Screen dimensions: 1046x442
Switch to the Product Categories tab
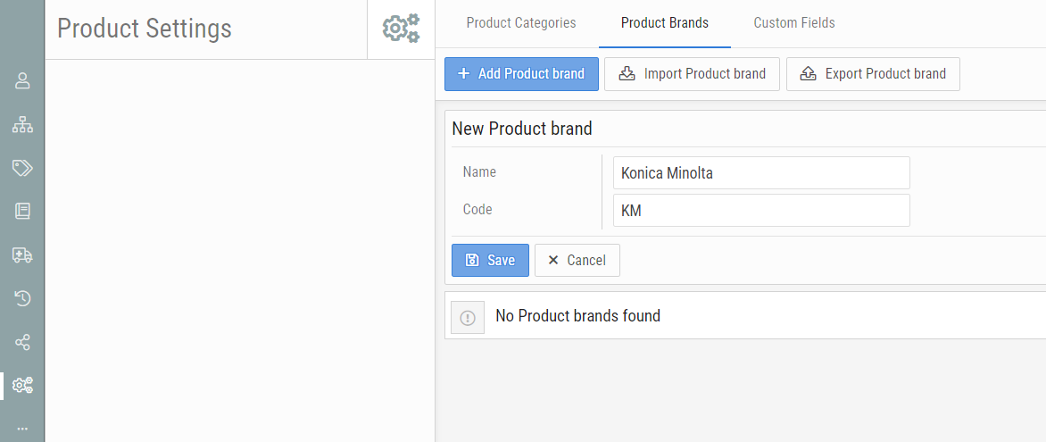(521, 23)
